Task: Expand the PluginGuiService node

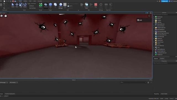Action: [154, 28]
